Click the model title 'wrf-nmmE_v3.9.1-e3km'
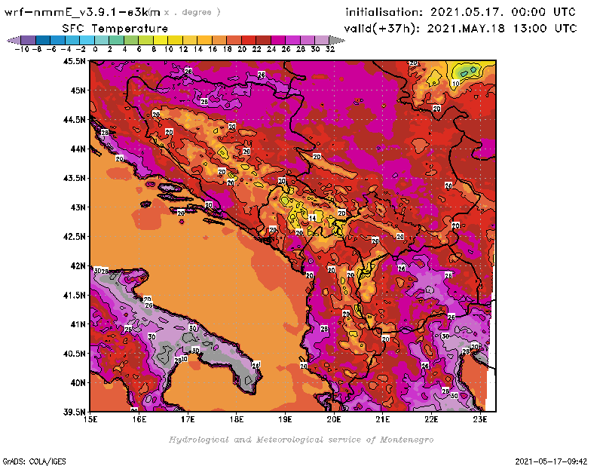 pyautogui.click(x=82, y=12)
